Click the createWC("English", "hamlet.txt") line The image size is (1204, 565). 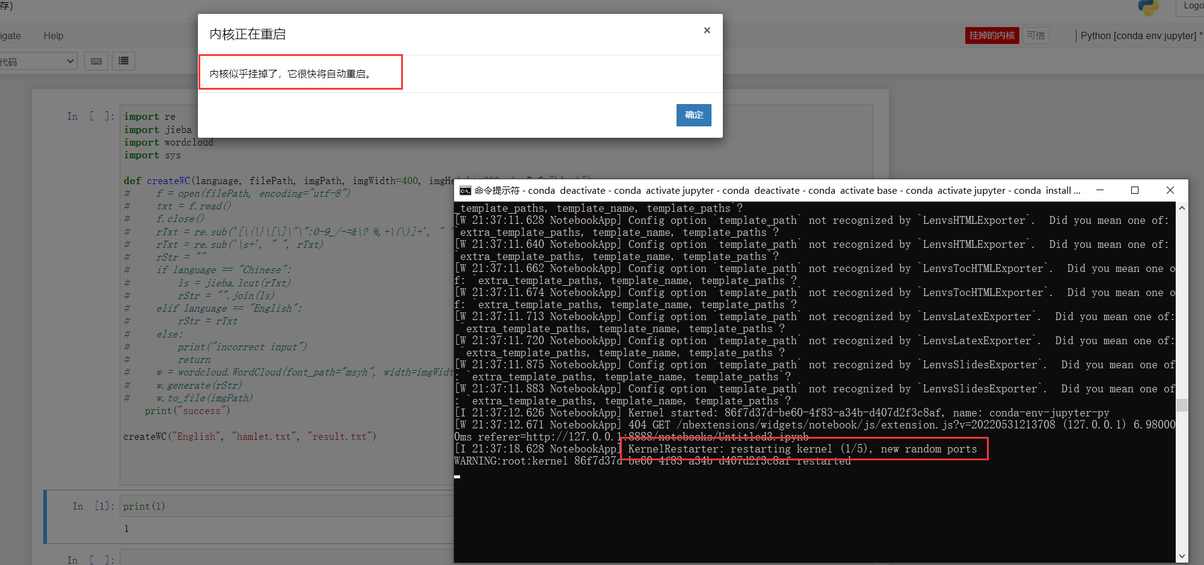coord(250,436)
